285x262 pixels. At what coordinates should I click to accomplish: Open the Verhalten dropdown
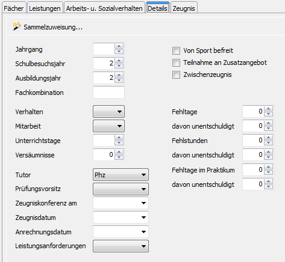tap(108, 112)
